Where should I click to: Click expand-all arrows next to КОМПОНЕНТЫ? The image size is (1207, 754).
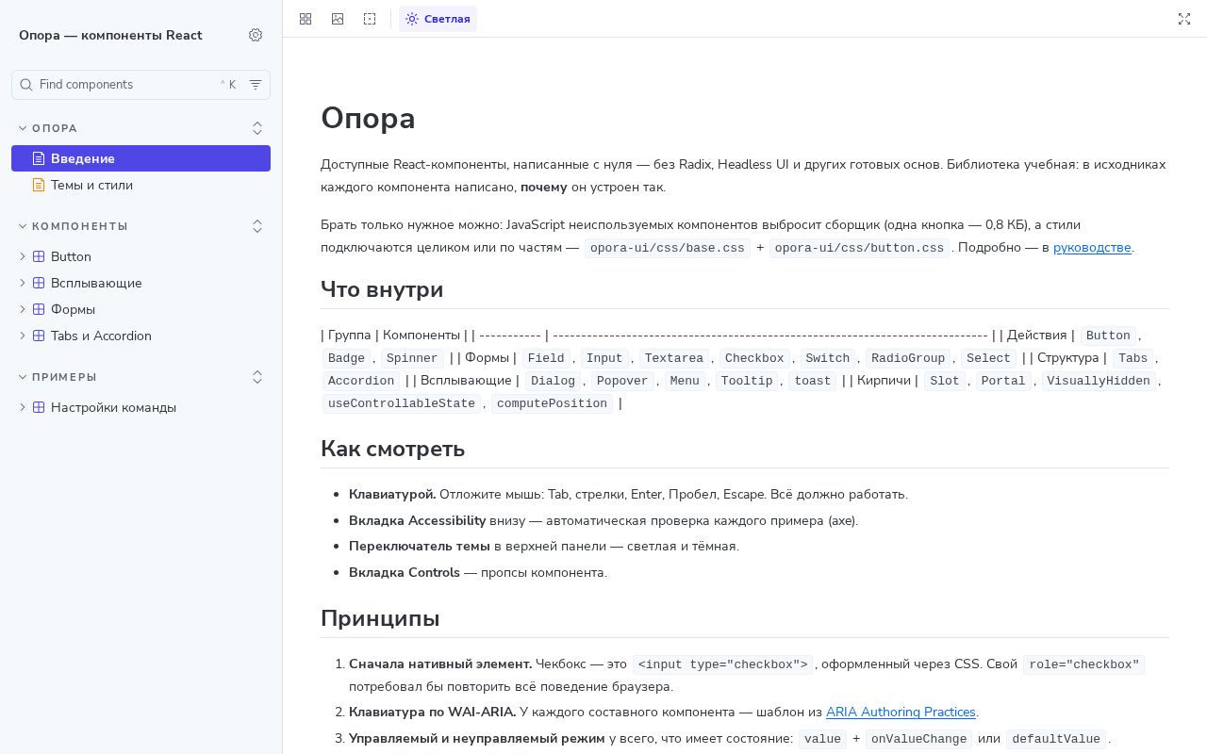(257, 226)
